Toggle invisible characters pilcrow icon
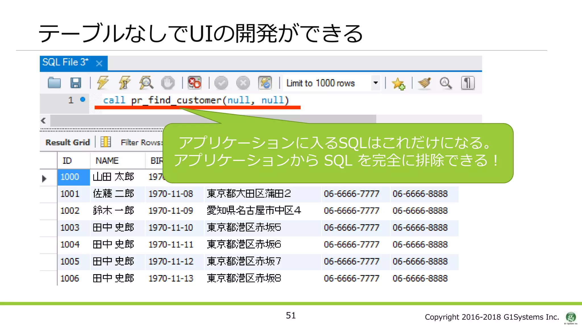This screenshot has height=327, width=582. click(x=468, y=83)
